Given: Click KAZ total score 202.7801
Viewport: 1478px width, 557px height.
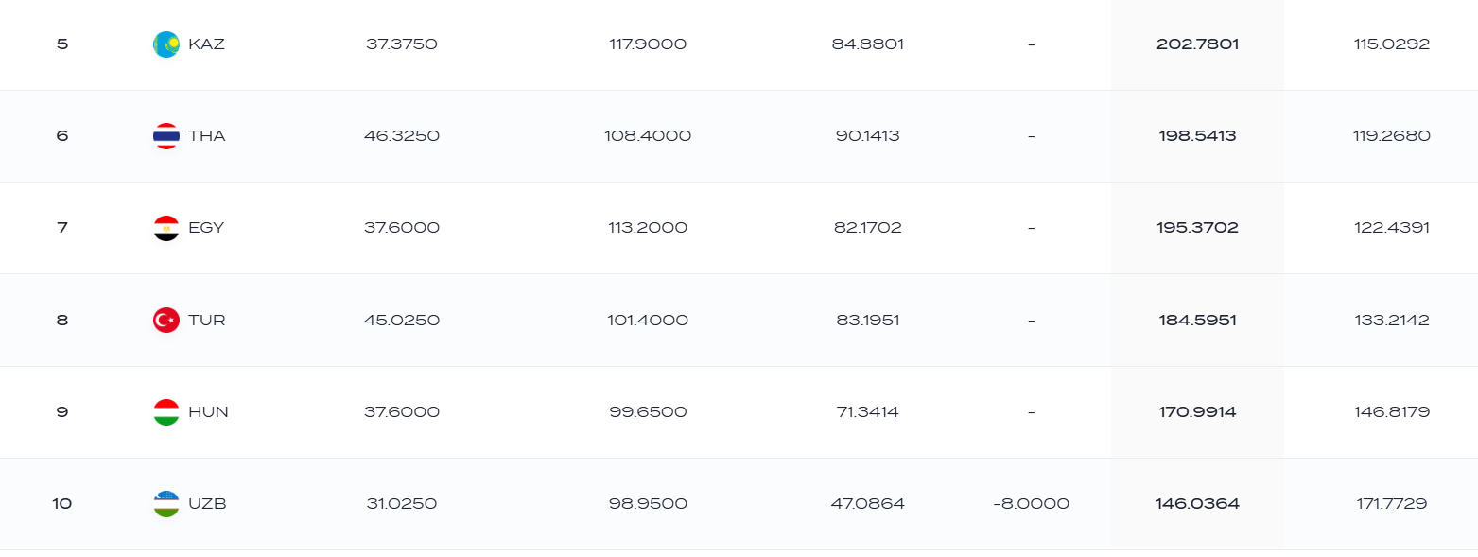Looking at the screenshot, I should click(x=1197, y=44).
